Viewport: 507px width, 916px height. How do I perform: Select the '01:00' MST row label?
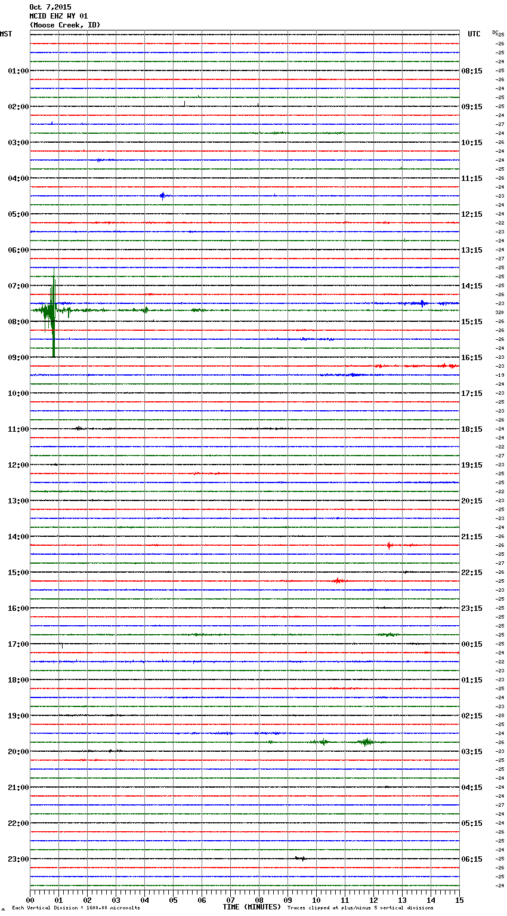[x=18, y=70]
